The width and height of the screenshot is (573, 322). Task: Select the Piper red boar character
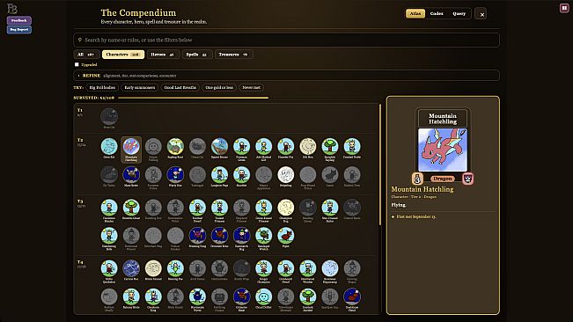[x=286, y=236]
